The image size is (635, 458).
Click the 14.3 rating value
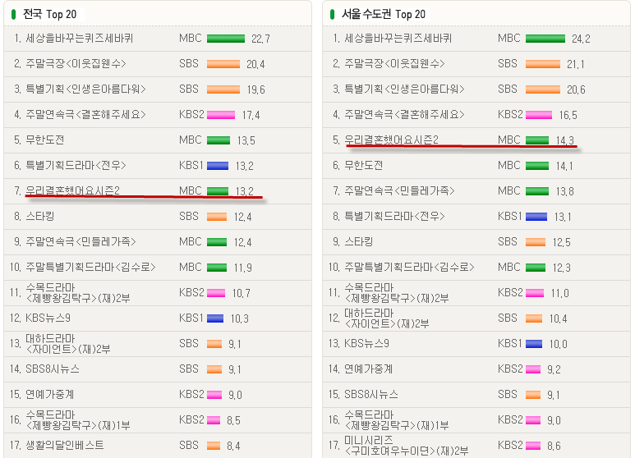pos(565,141)
